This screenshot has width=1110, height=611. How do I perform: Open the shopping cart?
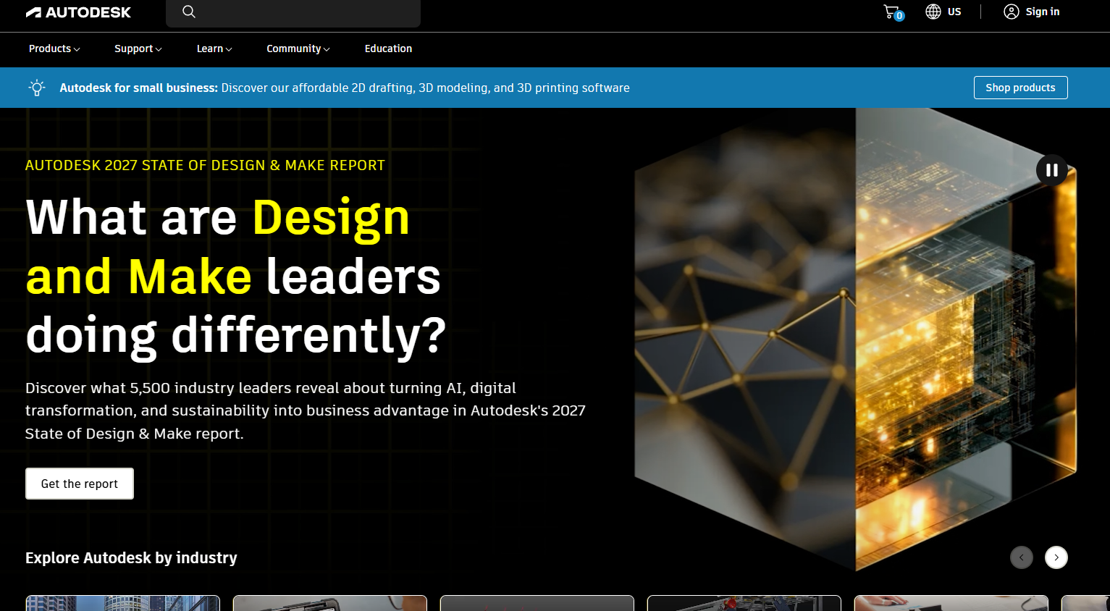coord(893,12)
